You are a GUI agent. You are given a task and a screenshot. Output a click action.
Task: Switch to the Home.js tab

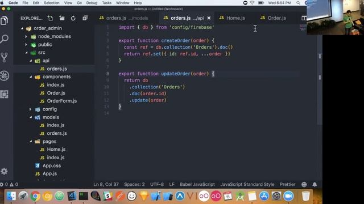235,18
